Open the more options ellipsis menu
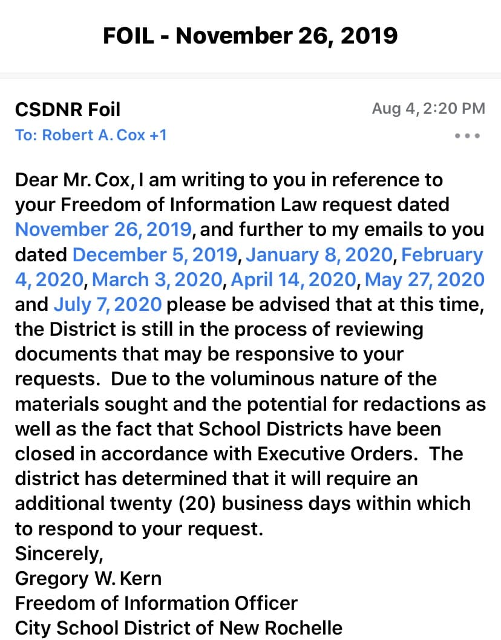Screen dimensions: 501x640 (467, 136)
